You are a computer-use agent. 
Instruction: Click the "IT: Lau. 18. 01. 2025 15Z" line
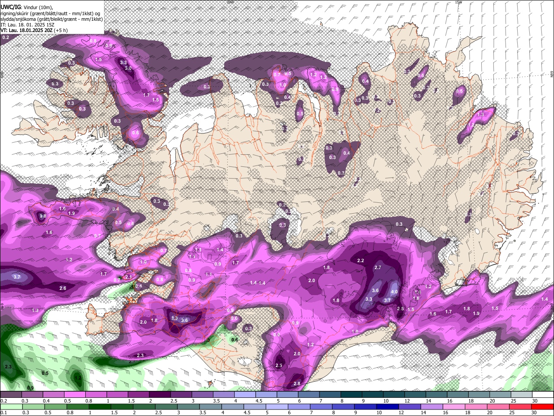coord(27,25)
